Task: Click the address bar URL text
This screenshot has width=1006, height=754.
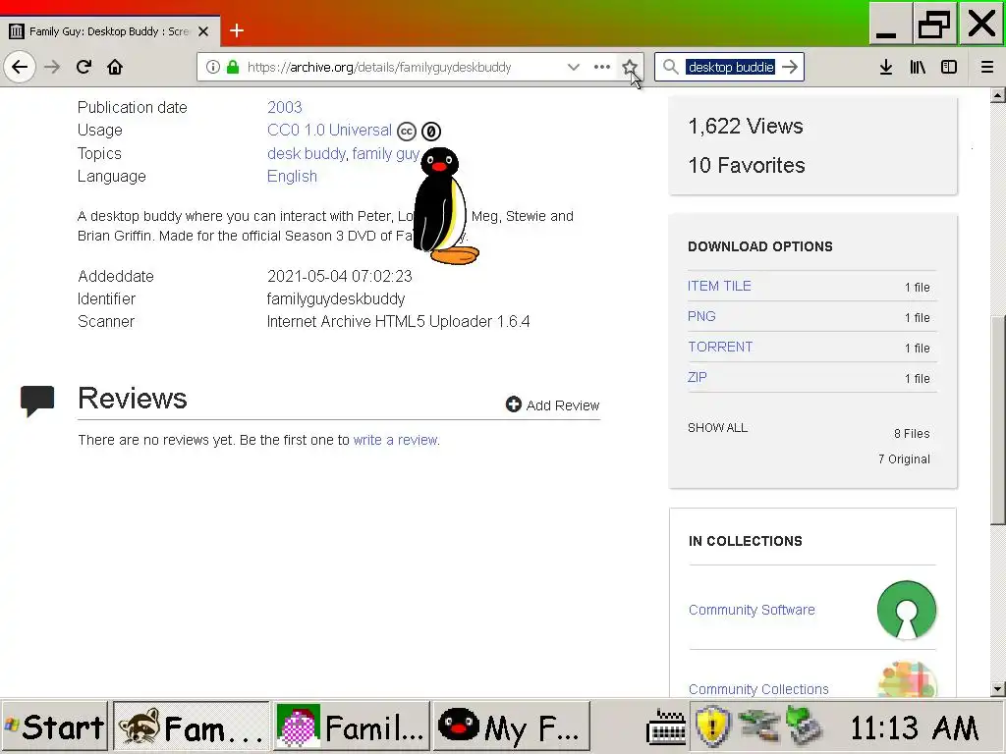Action: click(379, 67)
